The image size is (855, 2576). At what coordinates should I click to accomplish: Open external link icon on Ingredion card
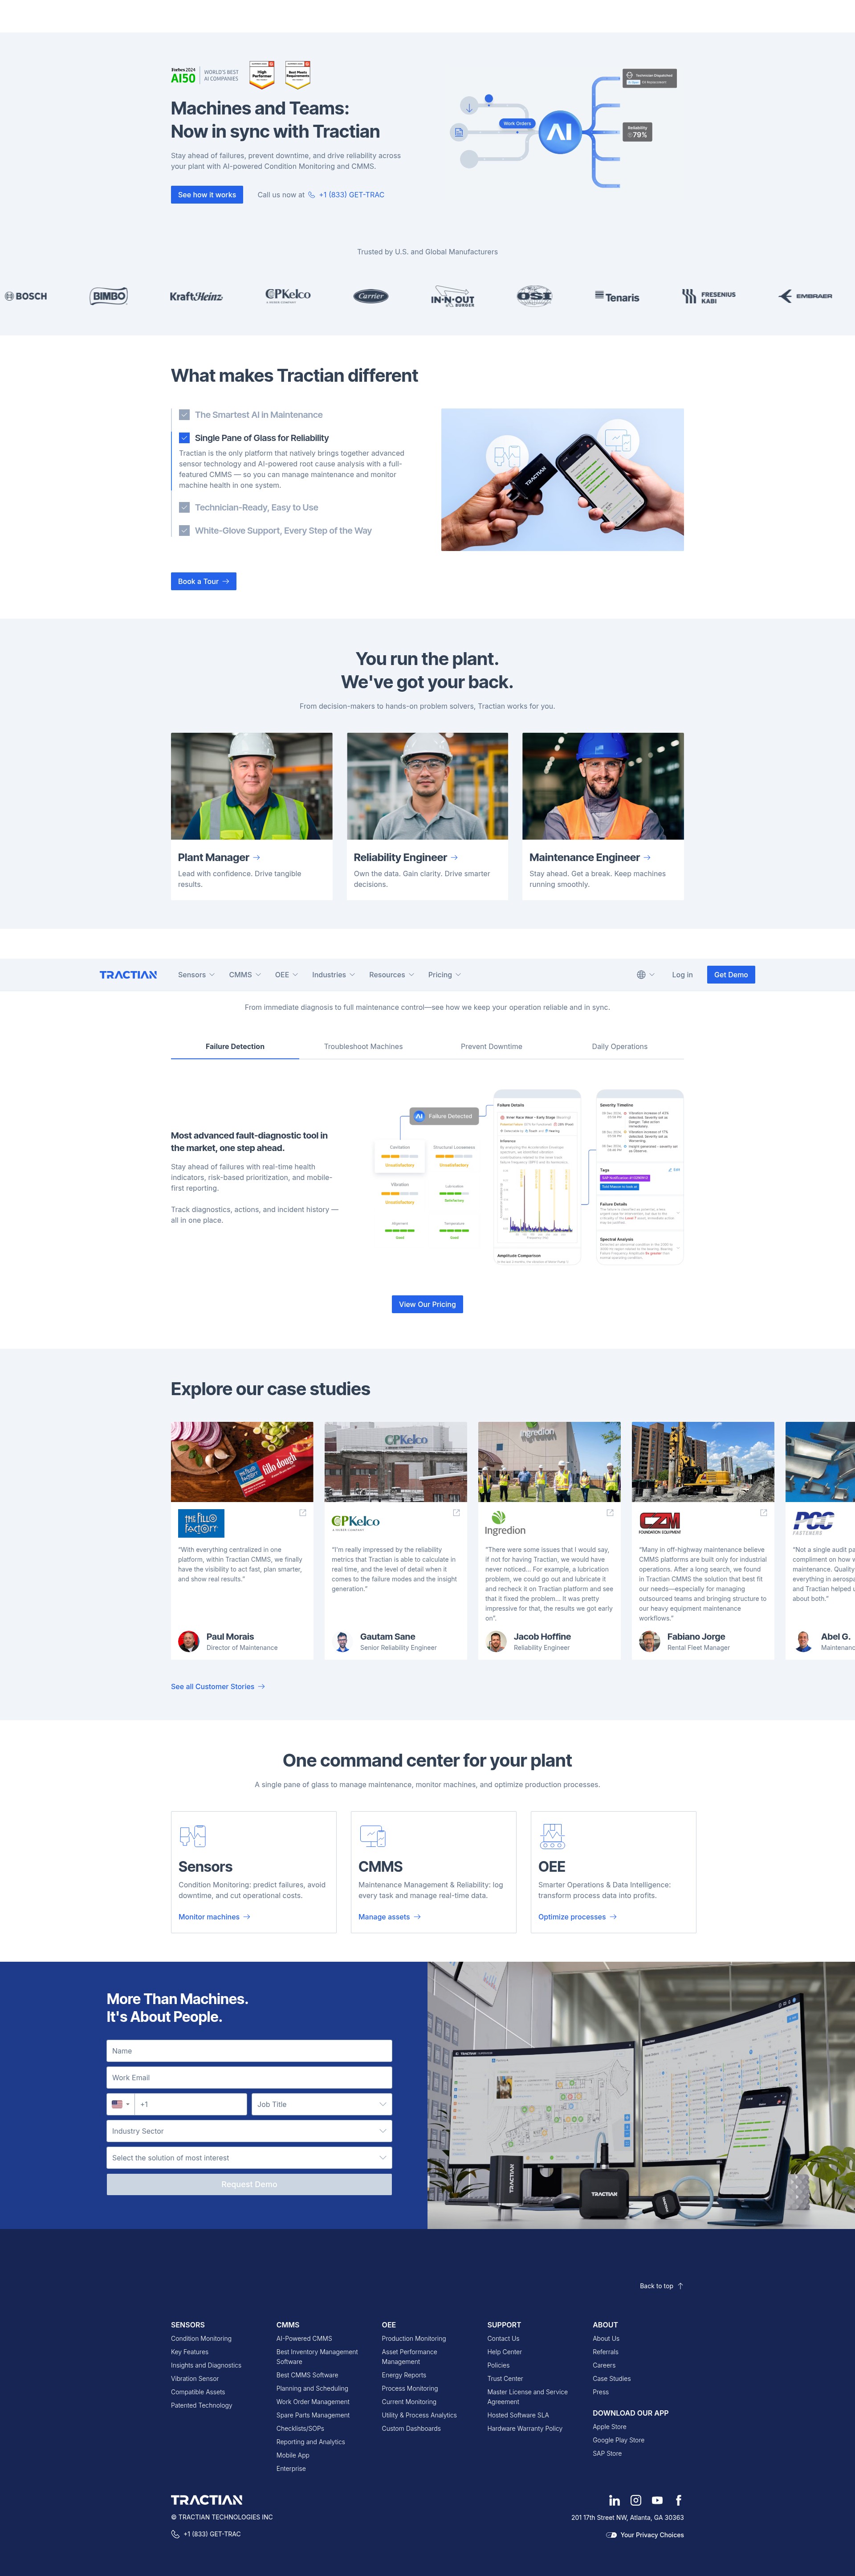pos(610,1513)
